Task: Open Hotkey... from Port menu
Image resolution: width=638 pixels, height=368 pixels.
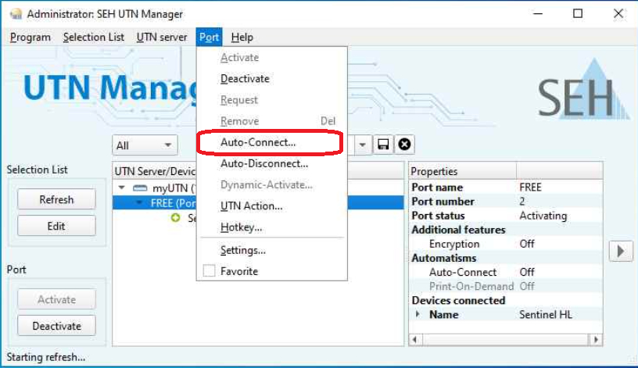Action: [x=271, y=227]
